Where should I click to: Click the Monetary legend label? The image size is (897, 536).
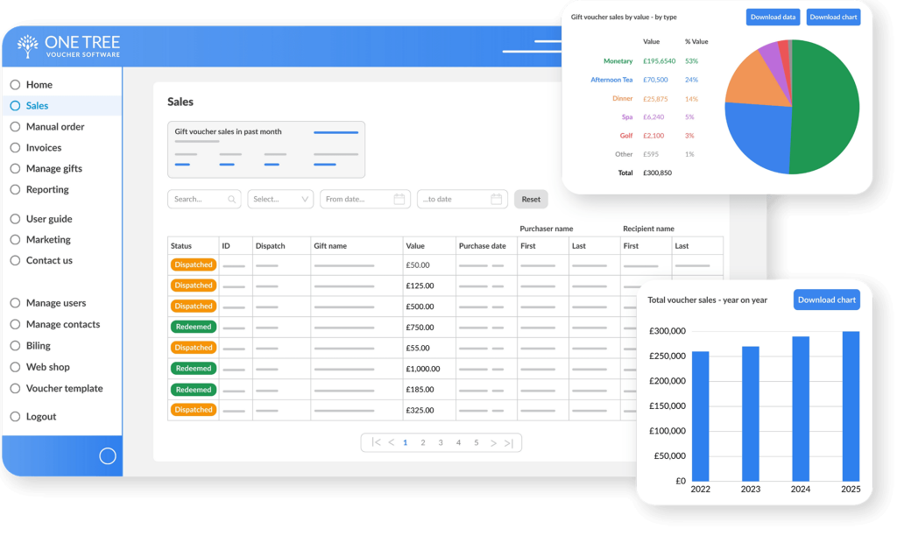pos(618,61)
